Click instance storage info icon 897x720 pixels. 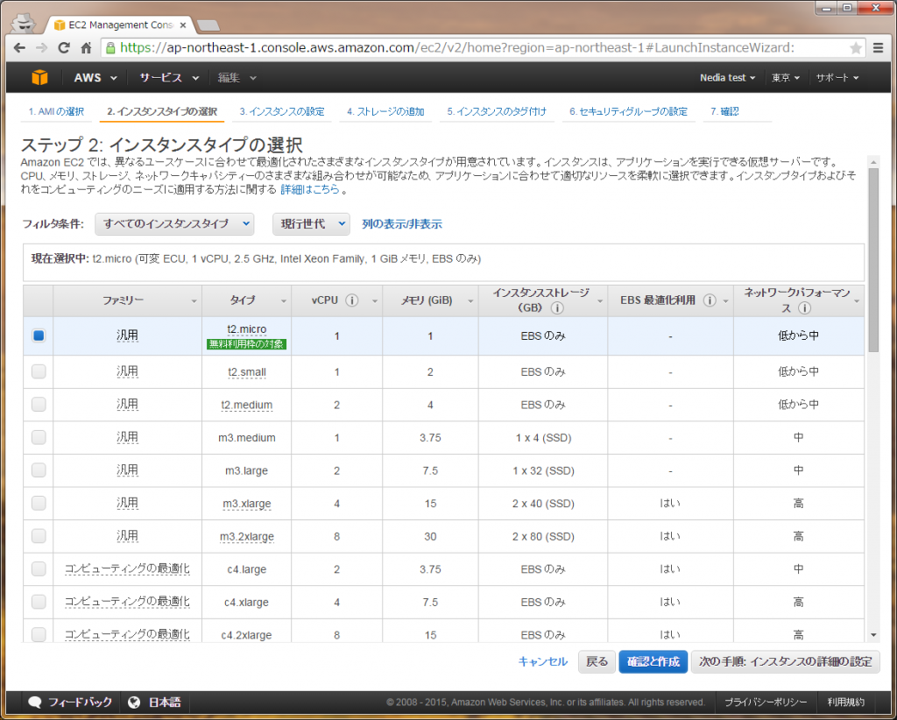pyautogui.click(x=556, y=308)
